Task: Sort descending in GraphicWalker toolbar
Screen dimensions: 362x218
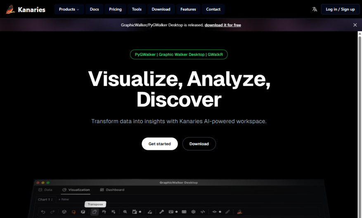Action: point(113,212)
